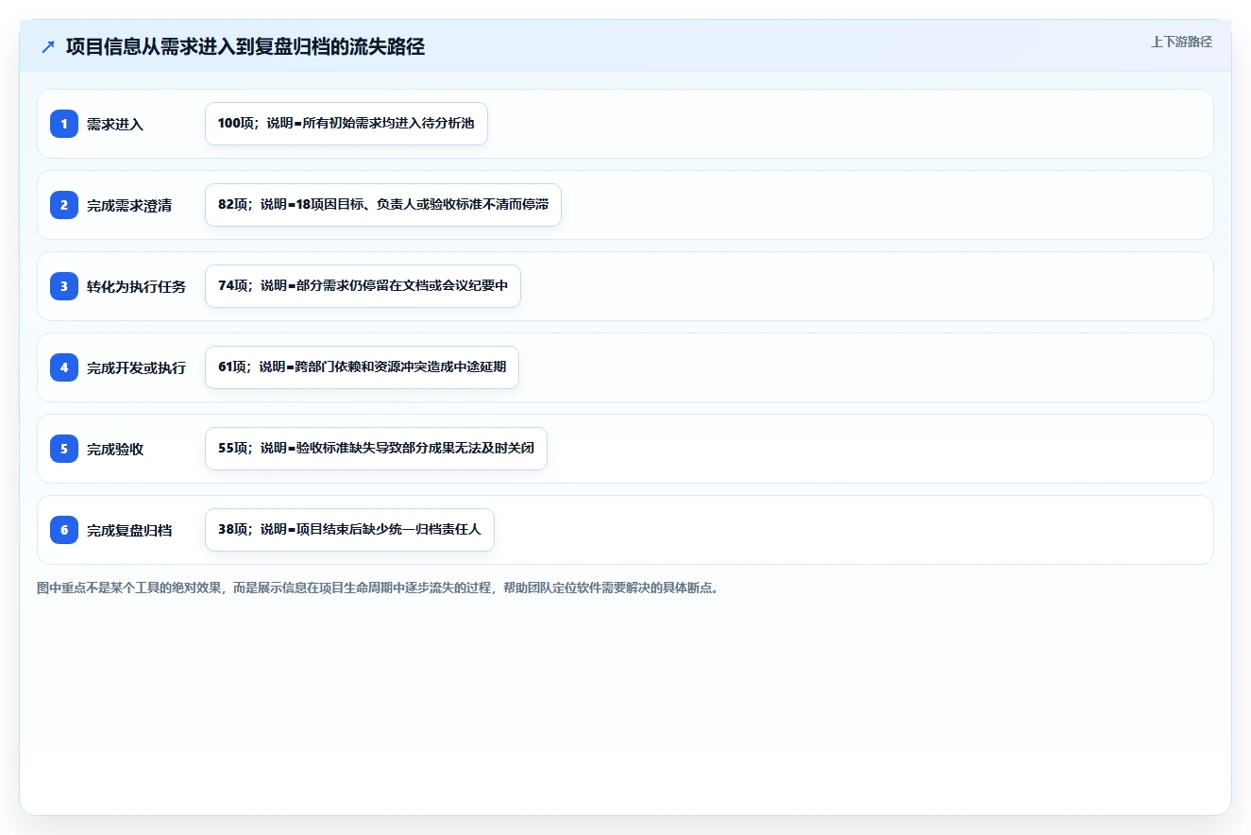
Task: Select the 转化为执行任务 stage label
Action: pyautogui.click(x=137, y=286)
